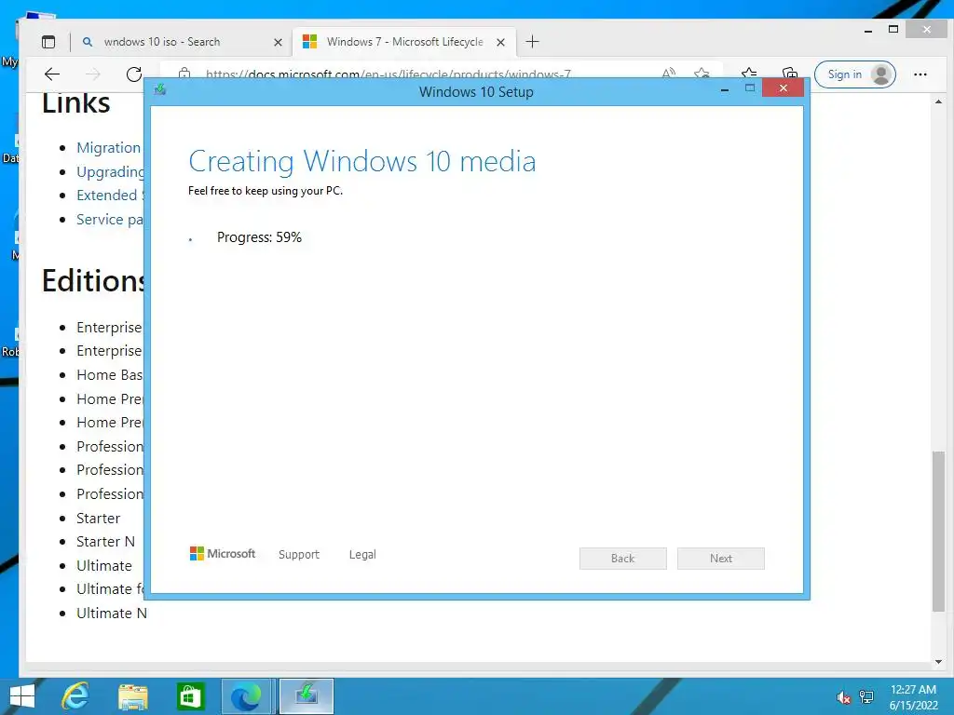
Task: Switch to Windows 10 Setup taskbar icon
Action: coord(307,696)
